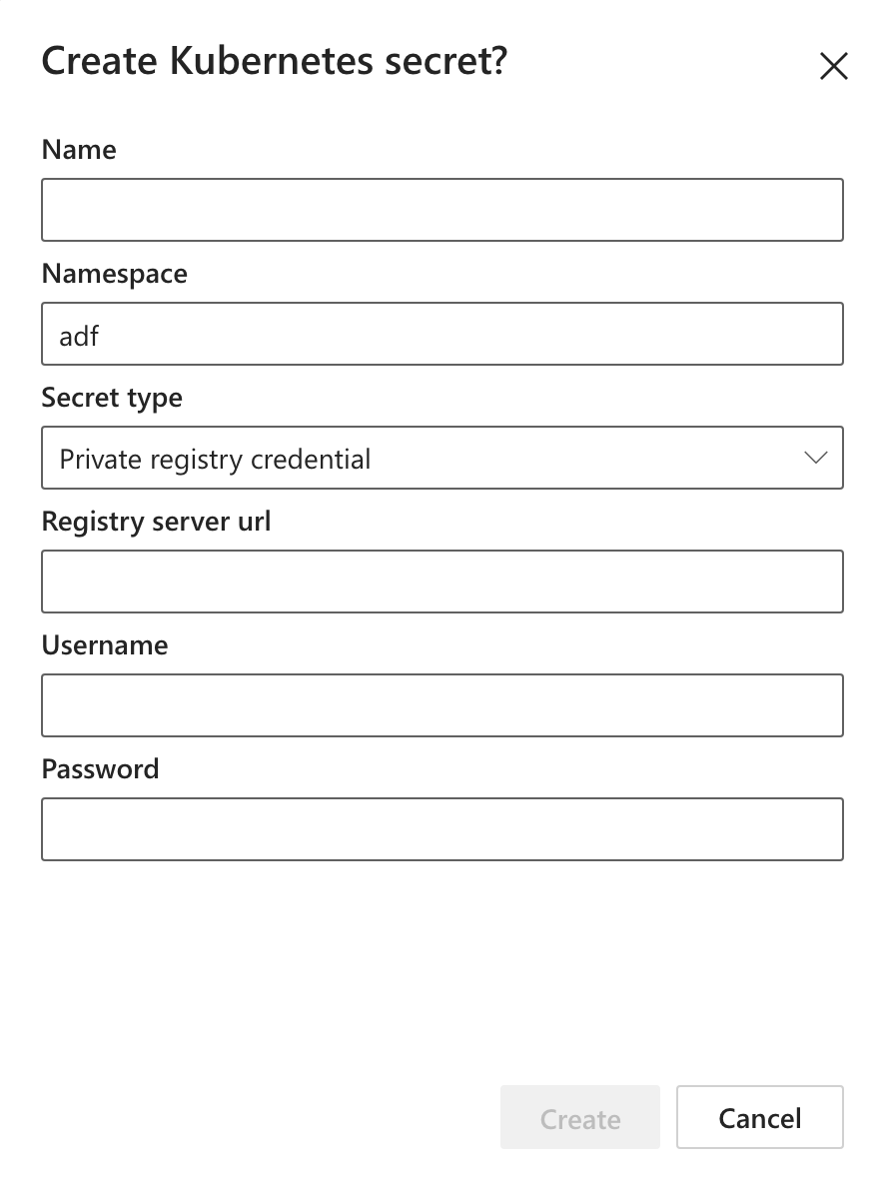
Task: Click into the Namespace field containing adf
Action: pyautogui.click(x=441, y=334)
